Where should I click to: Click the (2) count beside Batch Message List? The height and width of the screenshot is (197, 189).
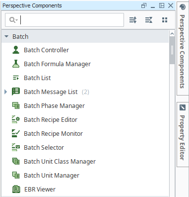click(x=85, y=92)
